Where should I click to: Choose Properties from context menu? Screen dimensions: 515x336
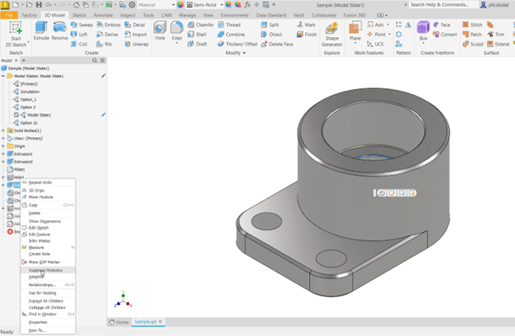coord(48,322)
